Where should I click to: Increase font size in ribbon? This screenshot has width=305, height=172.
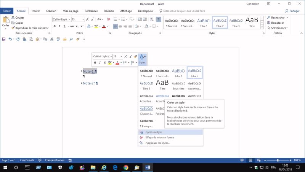88,19
